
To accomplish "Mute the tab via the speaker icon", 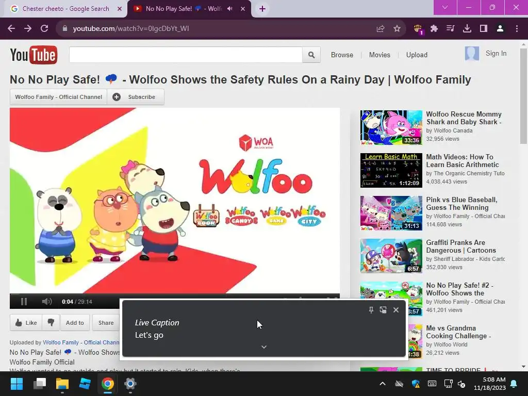I will (x=230, y=9).
